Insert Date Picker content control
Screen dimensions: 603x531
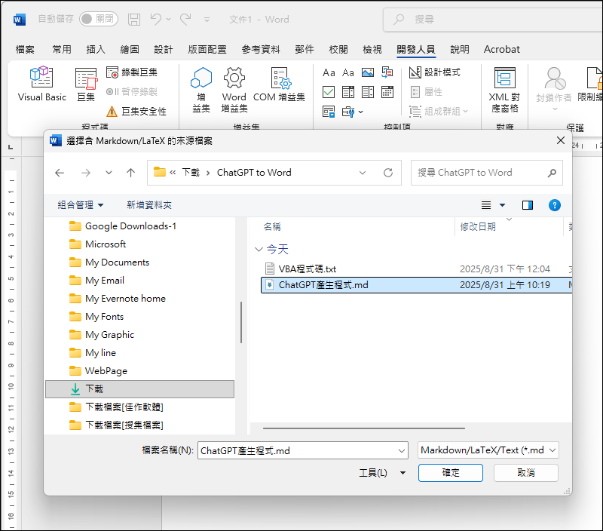click(x=387, y=92)
